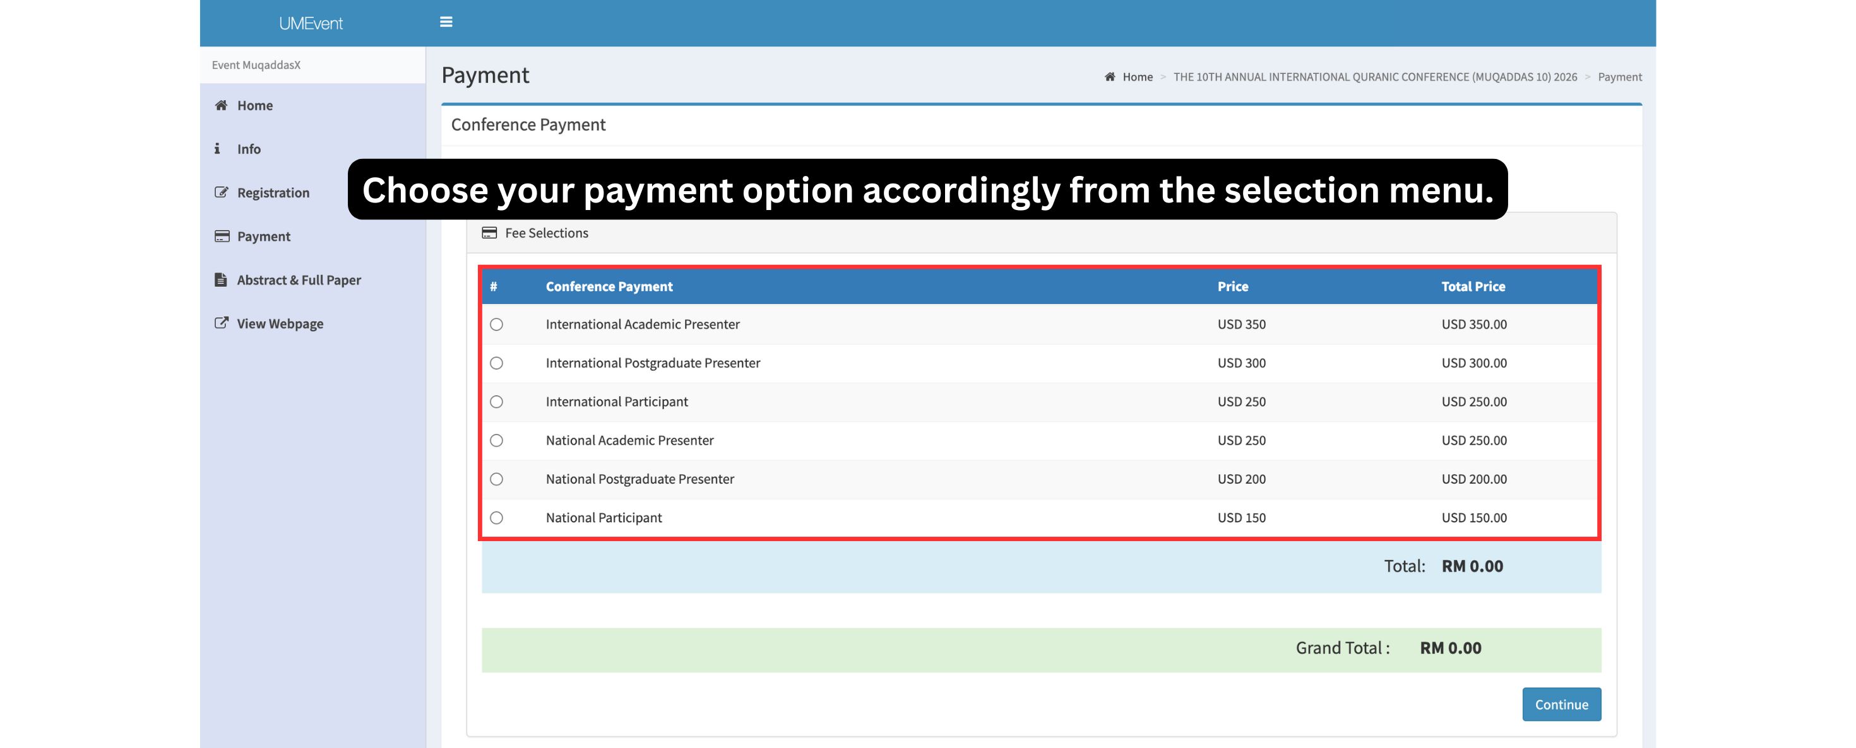Click the View Webpage external link icon
This screenshot has width=1856, height=748.
click(221, 324)
